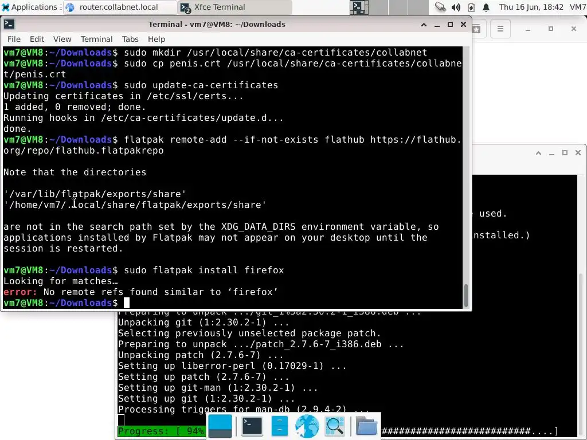Open Application Finder magnifier in dock

click(335, 426)
